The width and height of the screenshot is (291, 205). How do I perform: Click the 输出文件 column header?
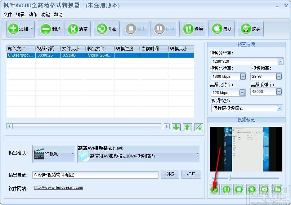(x=100, y=49)
